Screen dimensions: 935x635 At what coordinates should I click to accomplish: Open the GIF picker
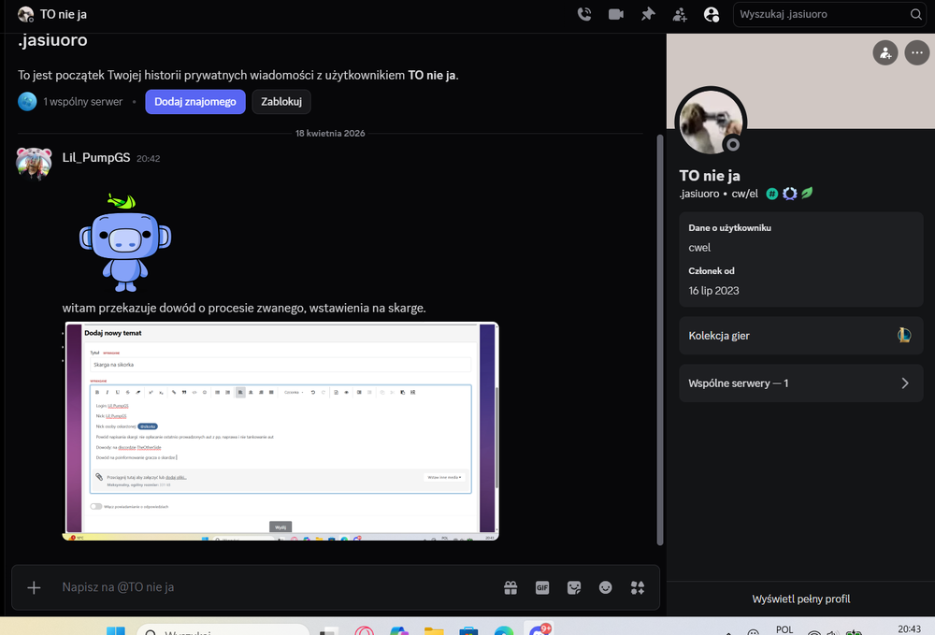542,588
